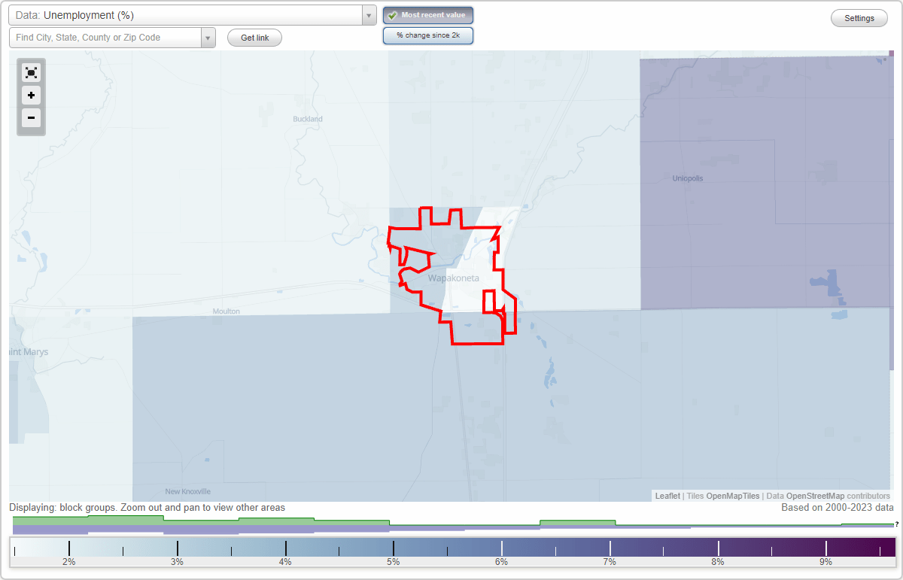Open the Leaflet attribution link
903x580 pixels.
(667, 496)
